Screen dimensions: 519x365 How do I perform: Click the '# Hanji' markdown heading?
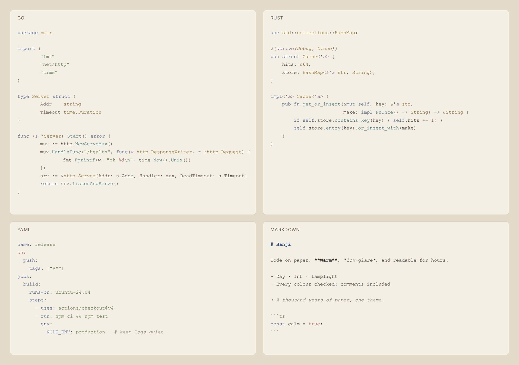[x=281, y=244]
